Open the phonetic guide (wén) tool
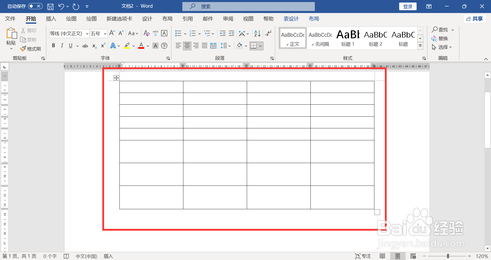Viewport: 491px width, 260px height. (155, 33)
